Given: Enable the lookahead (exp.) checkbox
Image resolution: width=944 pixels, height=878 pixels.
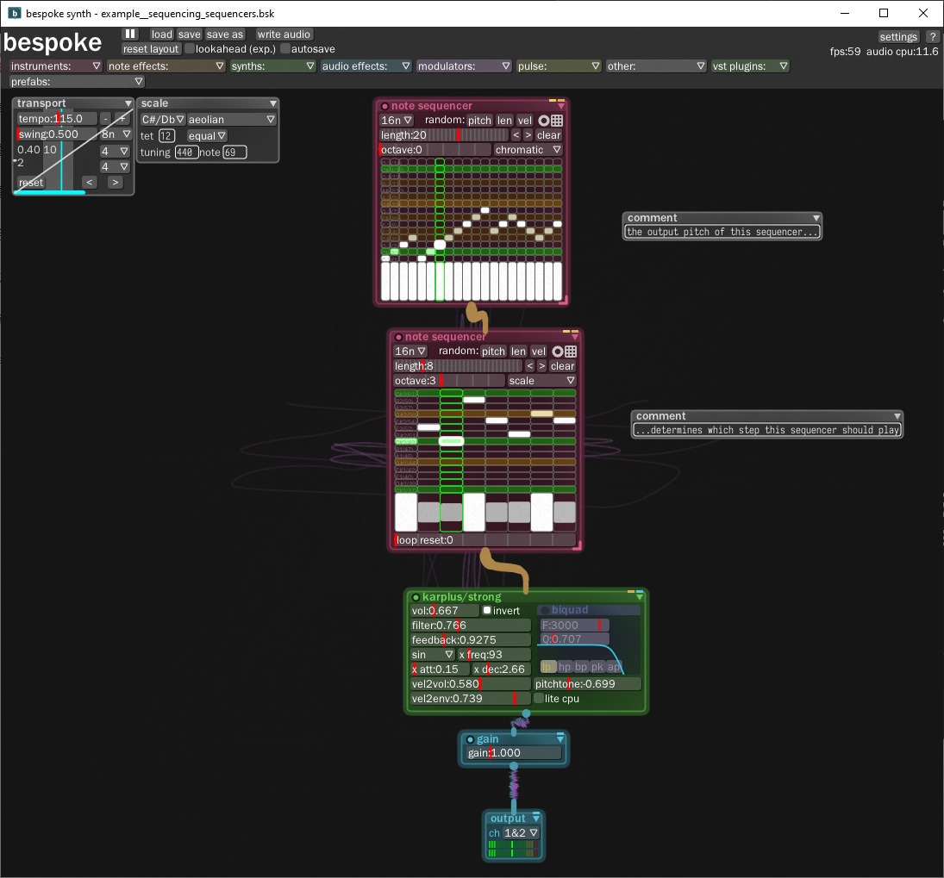Looking at the screenshot, I should point(190,49).
